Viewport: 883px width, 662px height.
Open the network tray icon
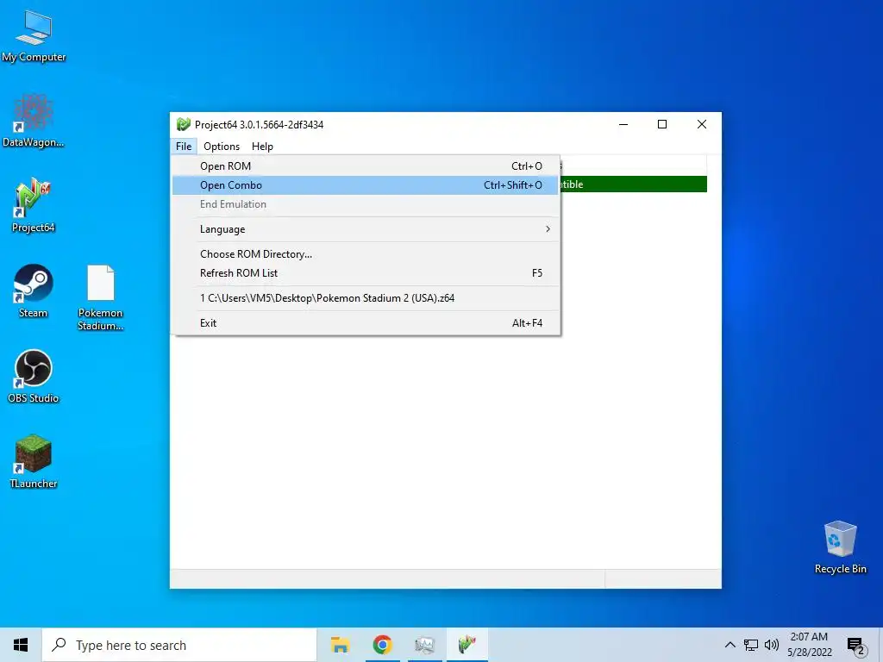(x=751, y=645)
